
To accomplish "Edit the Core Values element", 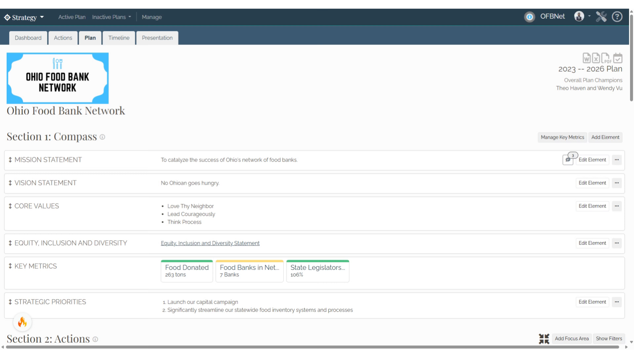I will point(592,206).
